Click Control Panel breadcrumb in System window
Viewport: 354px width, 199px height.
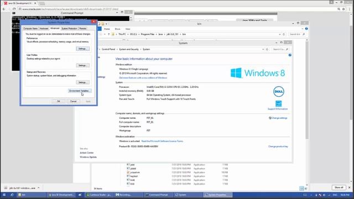(108, 49)
